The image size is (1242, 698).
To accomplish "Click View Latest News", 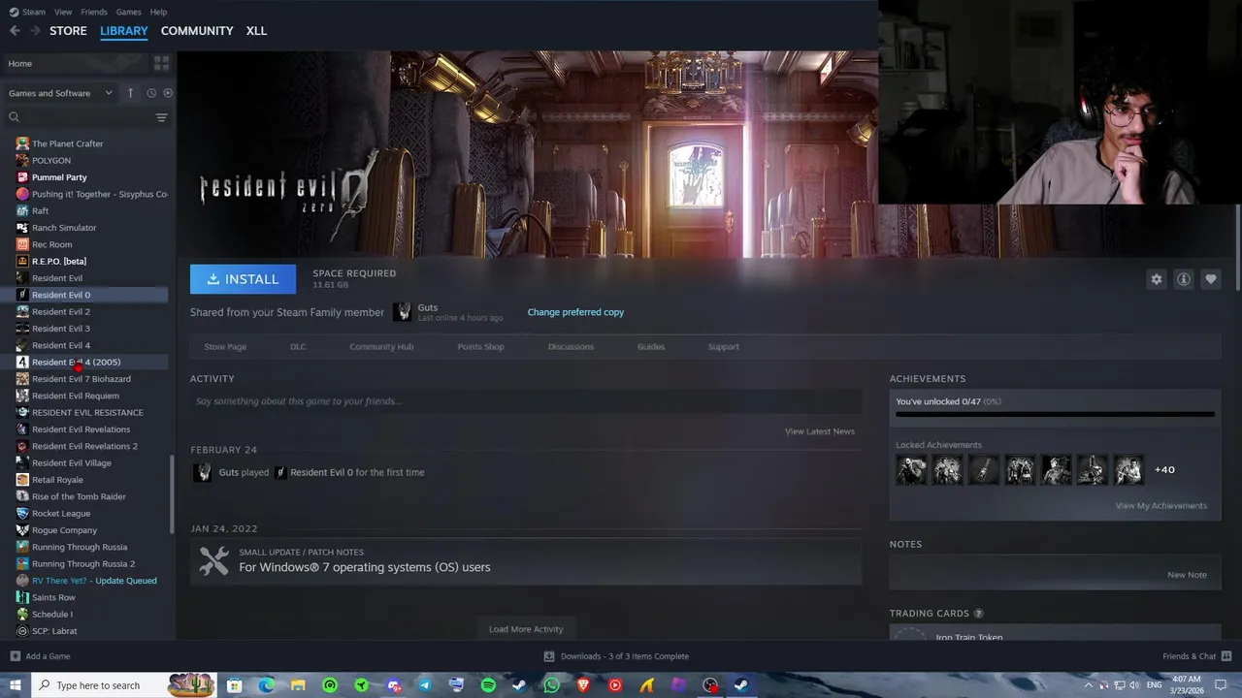I will tap(820, 431).
